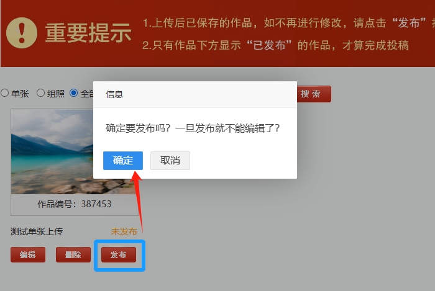Select the 单张 radio button
This screenshot has width=435, height=291.
click(5, 92)
